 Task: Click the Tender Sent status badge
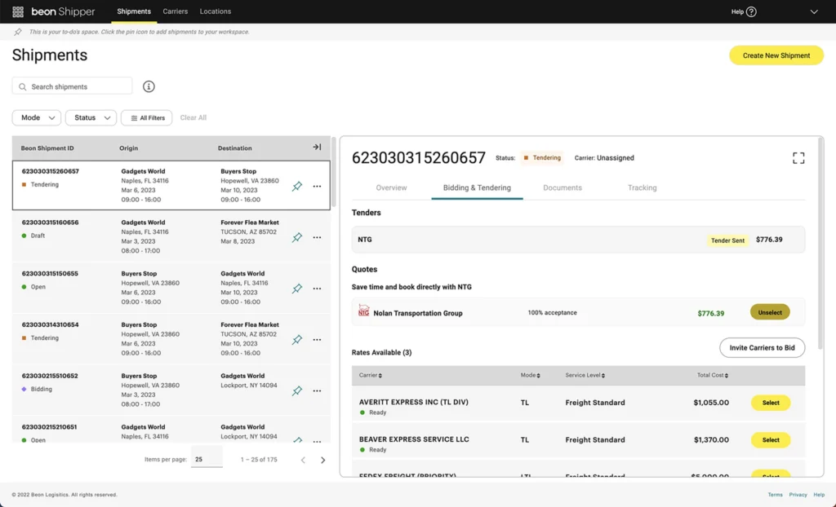click(727, 240)
